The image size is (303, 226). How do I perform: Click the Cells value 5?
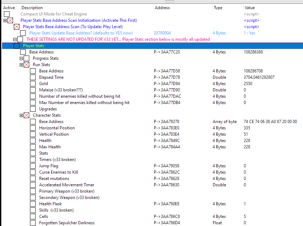(245, 217)
